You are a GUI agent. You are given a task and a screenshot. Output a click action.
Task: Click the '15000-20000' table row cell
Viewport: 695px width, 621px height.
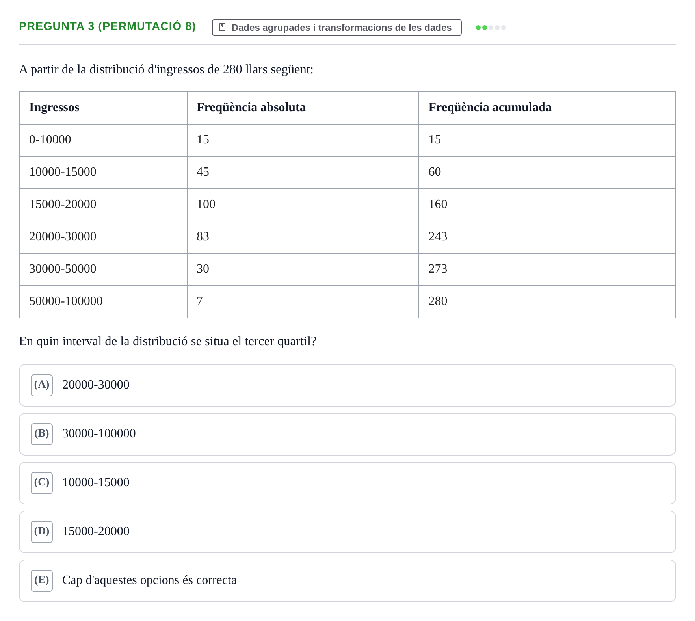[x=103, y=205]
